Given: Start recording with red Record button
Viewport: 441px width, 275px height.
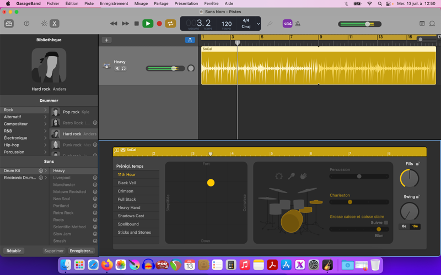Looking at the screenshot, I should pos(159,24).
